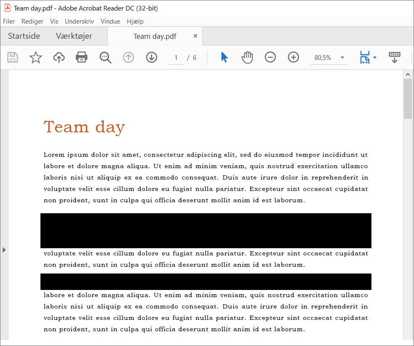
Task: Click the Print icon
Action: (x=82, y=57)
